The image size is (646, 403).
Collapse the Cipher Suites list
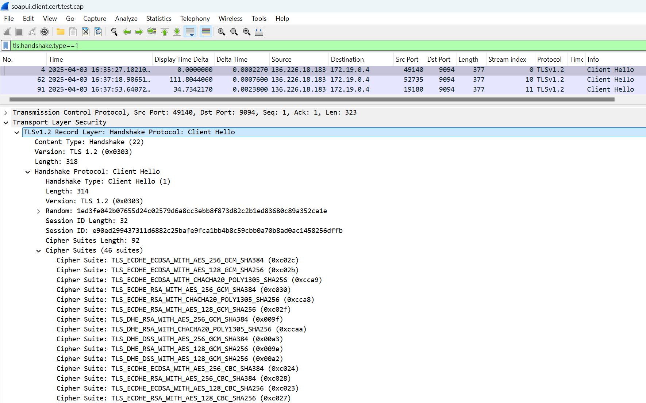[39, 250]
